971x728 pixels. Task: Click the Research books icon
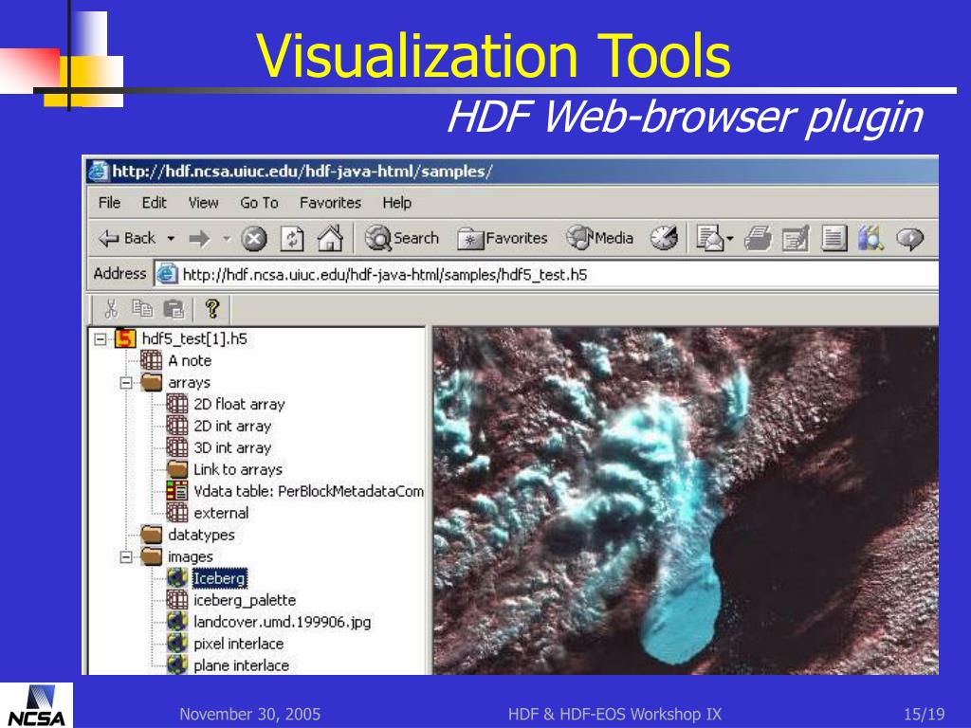pyautogui.click(x=870, y=238)
